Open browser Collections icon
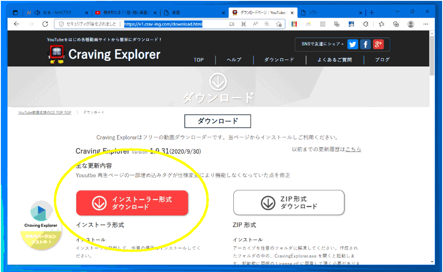Screen dimensions: 443x272 pyautogui.click(x=395, y=24)
